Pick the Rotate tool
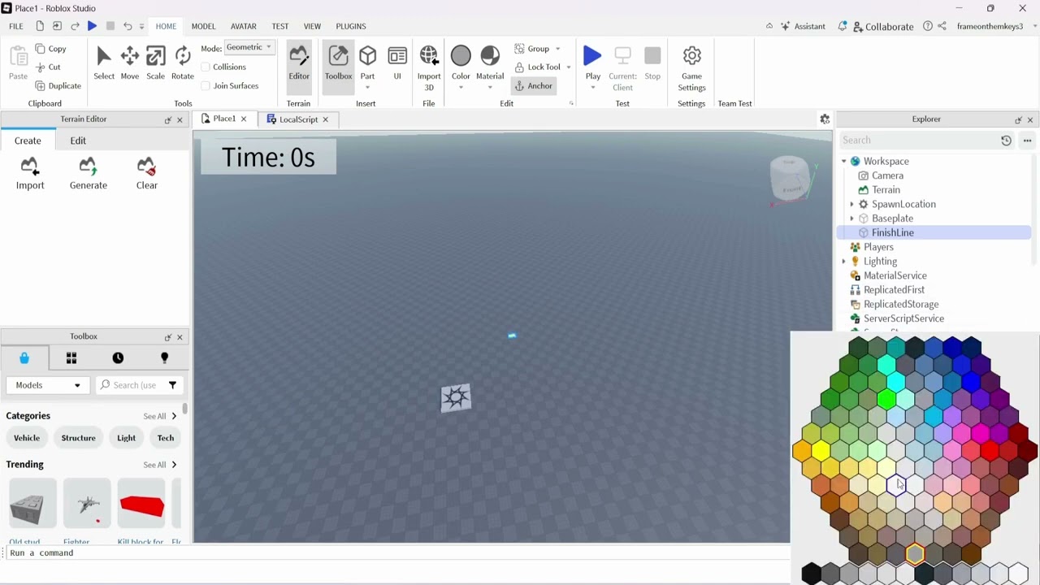Viewport: 1040px width, 585px height. [183, 63]
